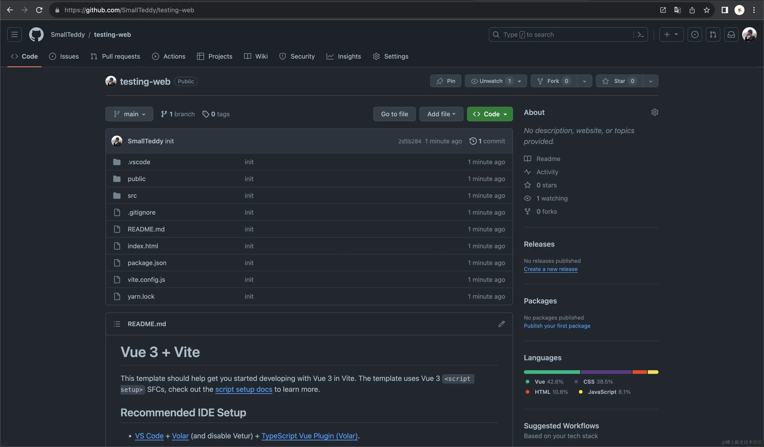The width and height of the screenshot is (764, 447).
Task: Open the header pull requests icon
Action: pos(713,35)
